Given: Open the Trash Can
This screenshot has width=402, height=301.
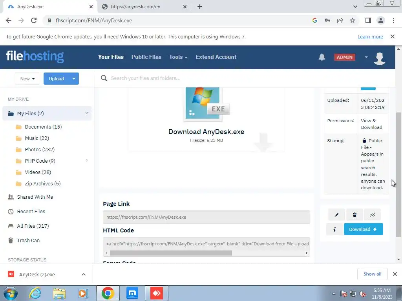Looking at the screenshot, I should (28, 240).
